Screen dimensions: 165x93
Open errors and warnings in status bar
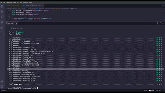4,90
